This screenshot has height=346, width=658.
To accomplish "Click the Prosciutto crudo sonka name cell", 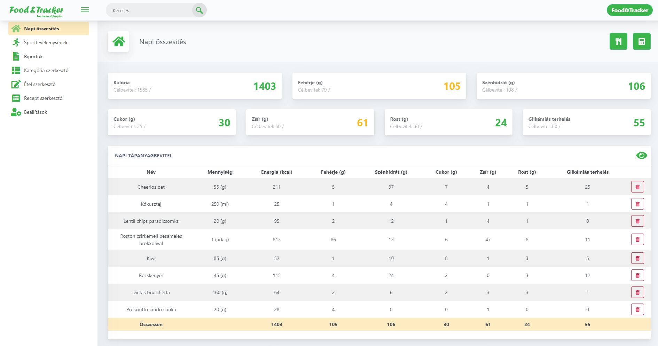I will (x=151, y=309).
